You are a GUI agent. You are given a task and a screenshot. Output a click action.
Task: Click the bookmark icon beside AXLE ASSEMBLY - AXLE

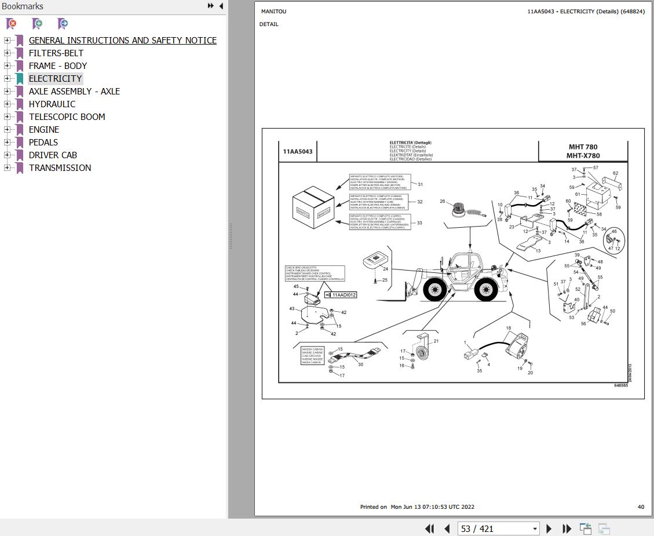click(20, 92)
